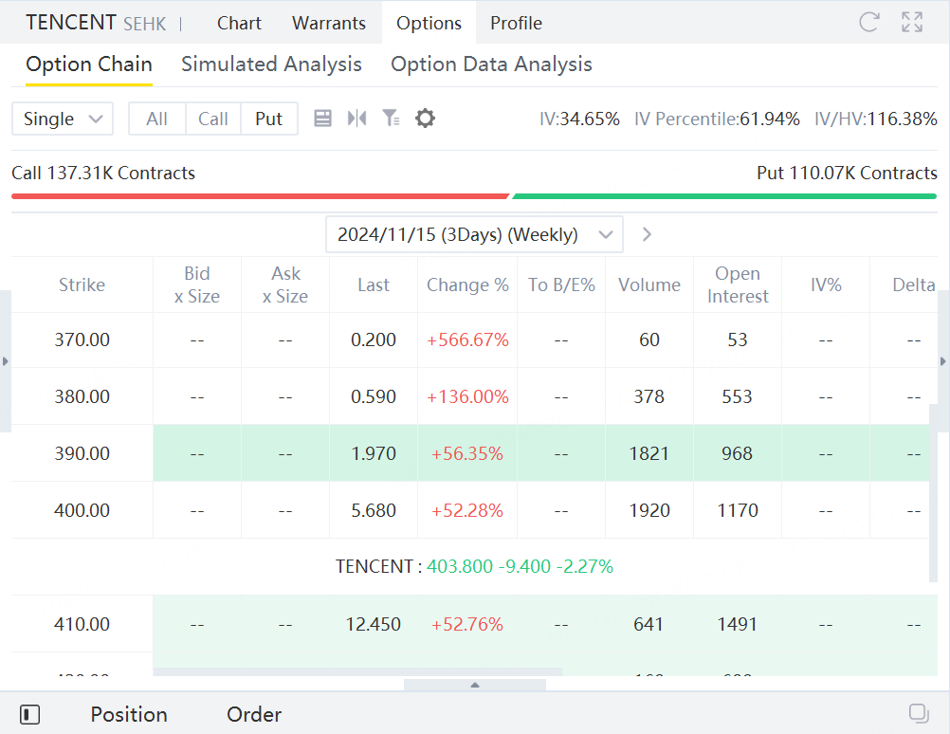Click the fullscreen expand icon
Screen dimensions: 950x734
pyautogui.click(x=912, y=23)
